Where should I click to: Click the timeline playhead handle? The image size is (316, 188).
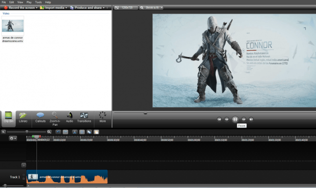pos(36,137)
